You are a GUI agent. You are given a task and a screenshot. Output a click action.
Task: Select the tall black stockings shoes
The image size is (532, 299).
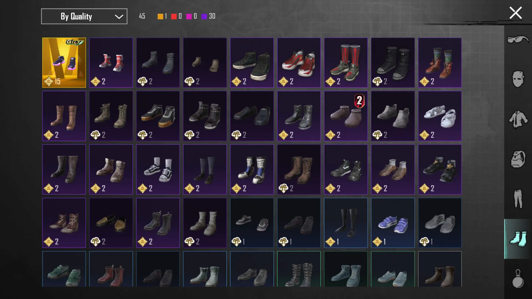pos(346,223)
